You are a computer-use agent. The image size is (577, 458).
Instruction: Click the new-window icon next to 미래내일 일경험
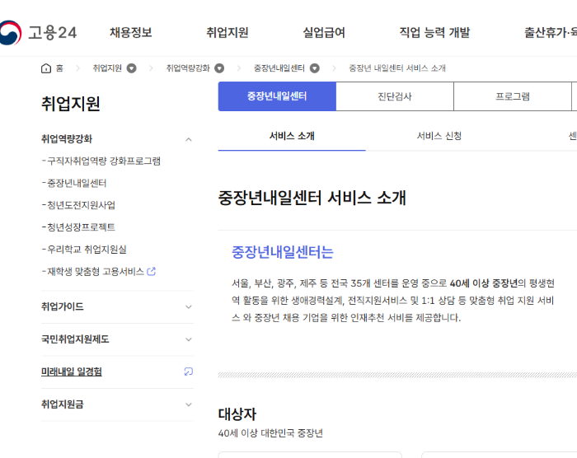coord(189,372)
